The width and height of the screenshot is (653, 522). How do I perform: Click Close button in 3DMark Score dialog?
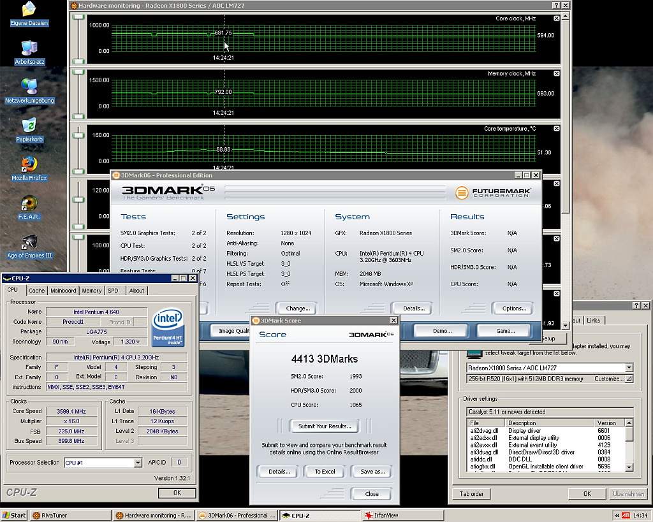click(x=372, y=494)
